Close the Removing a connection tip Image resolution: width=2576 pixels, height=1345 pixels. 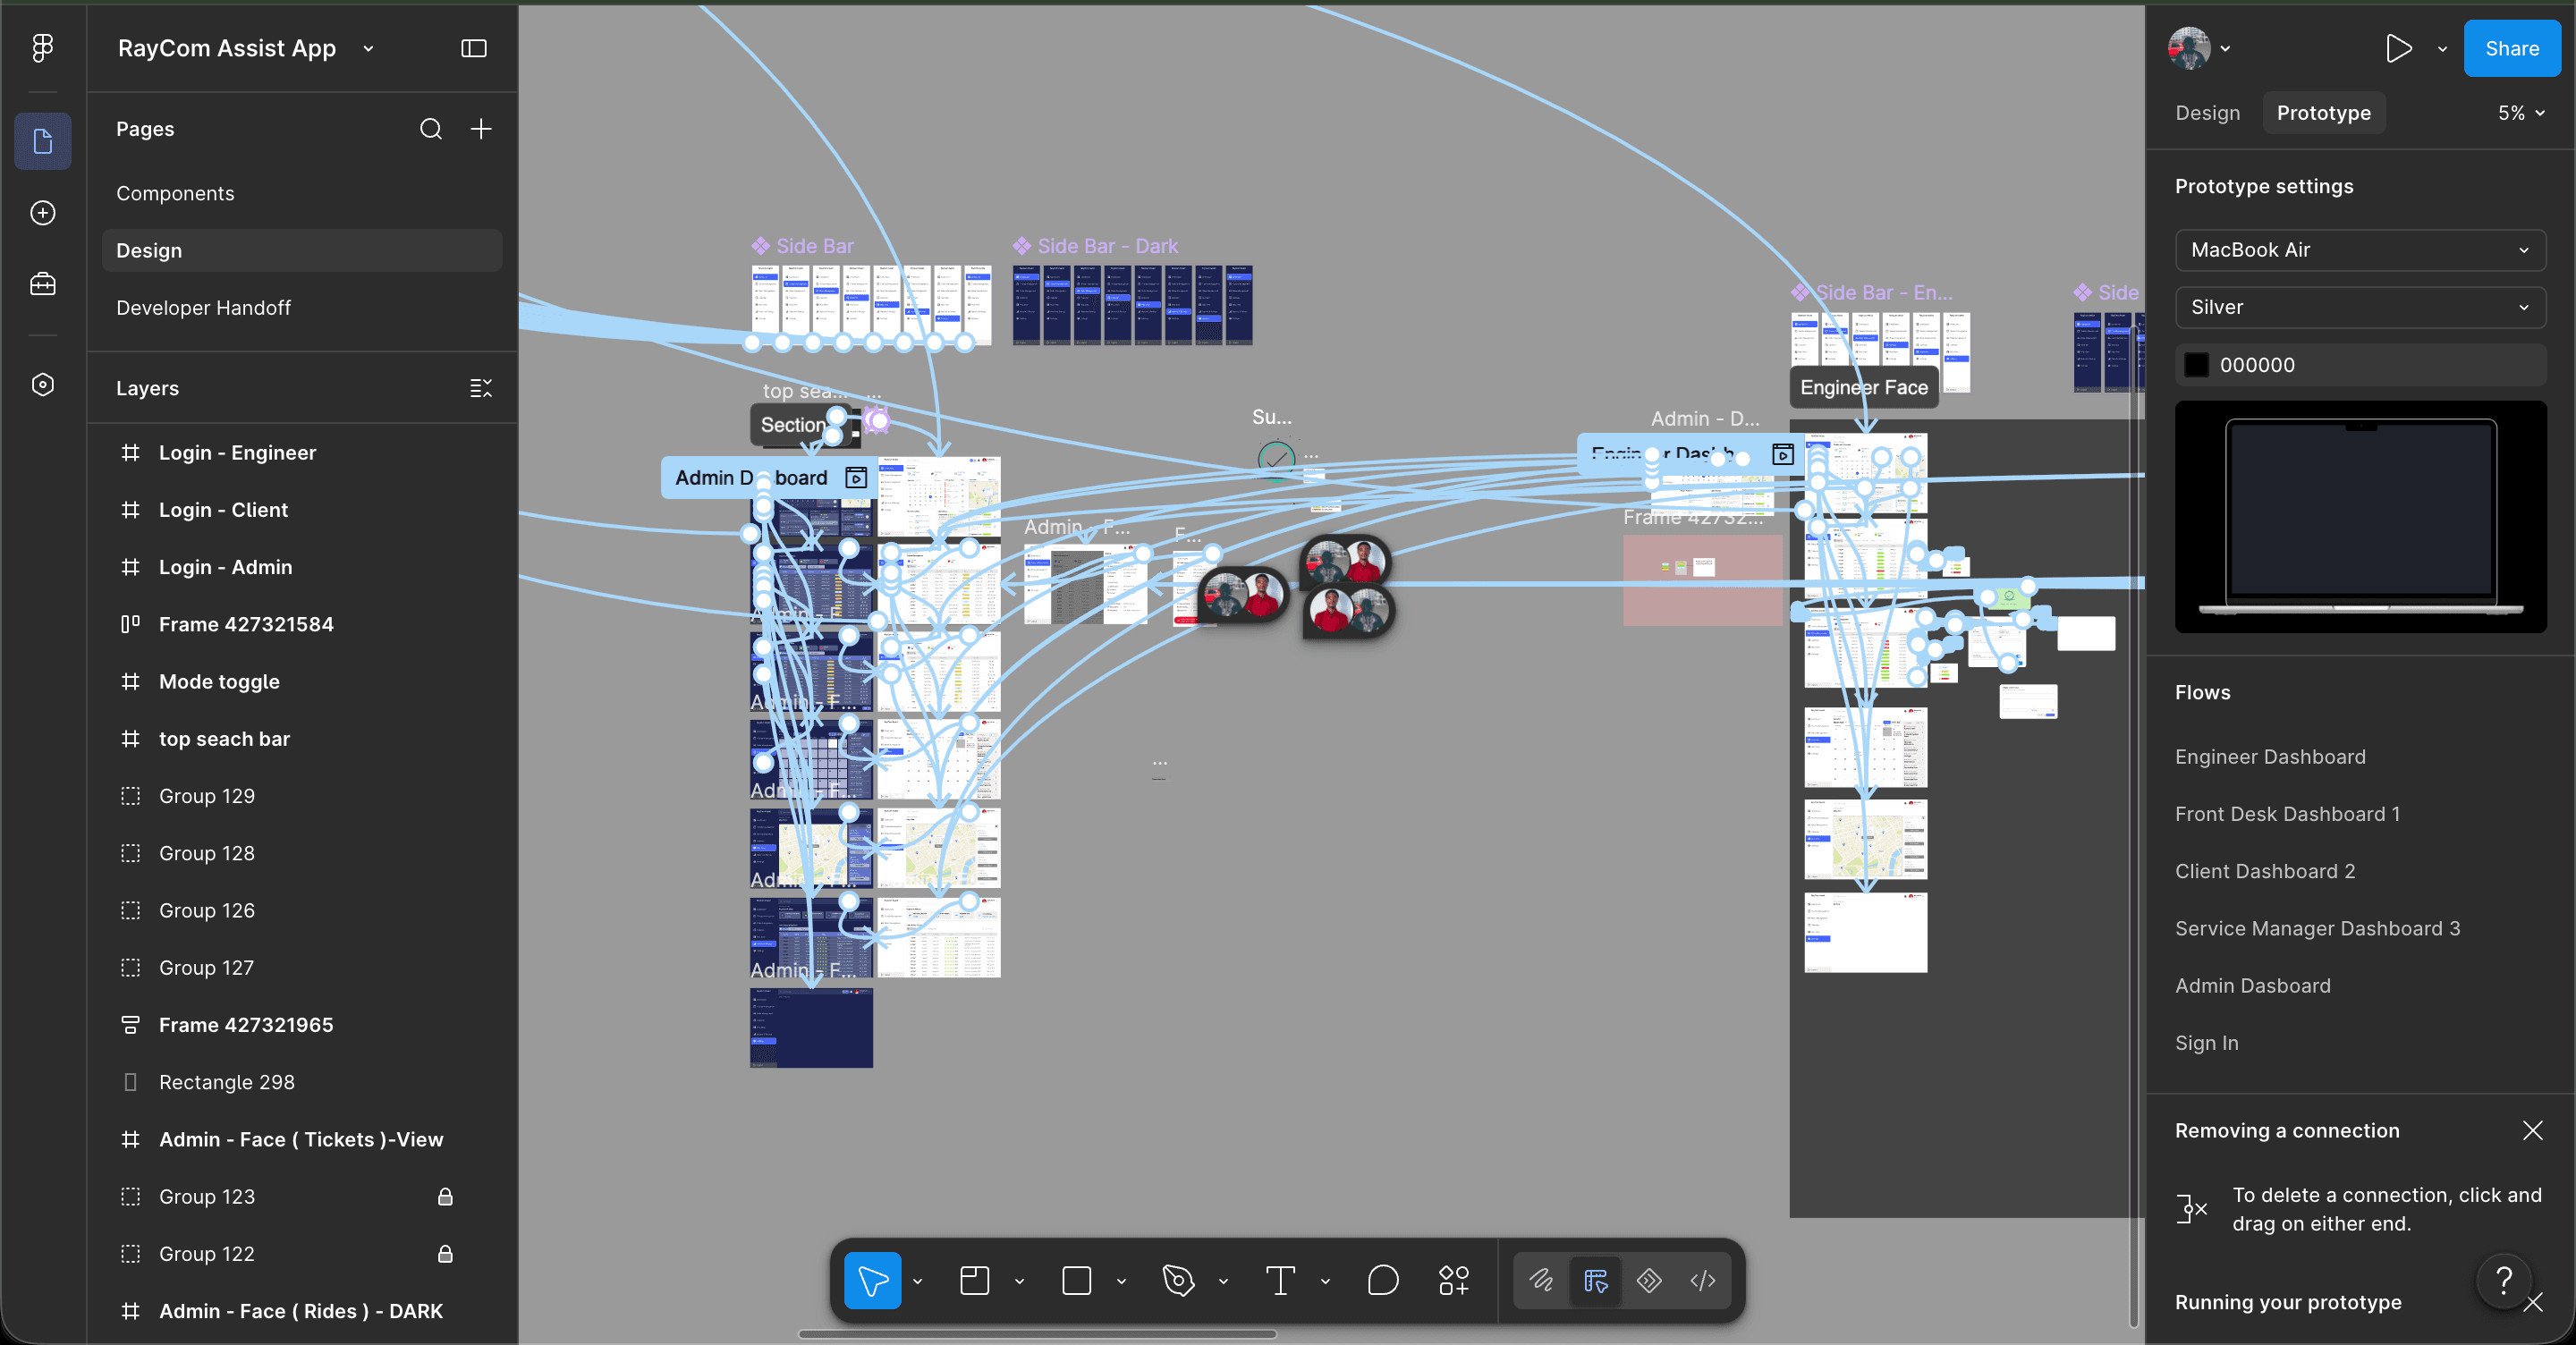click(2532, 1131)
